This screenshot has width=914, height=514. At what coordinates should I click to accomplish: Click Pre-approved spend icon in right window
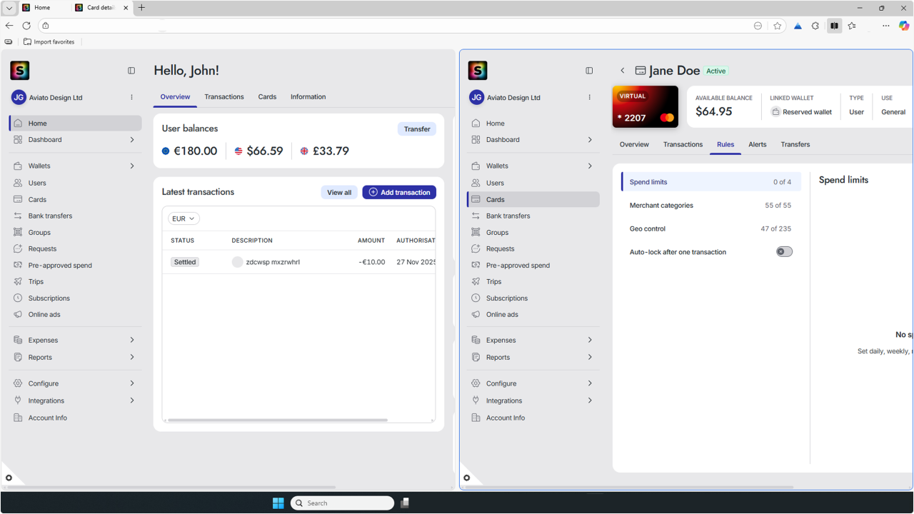click(476, 265)
